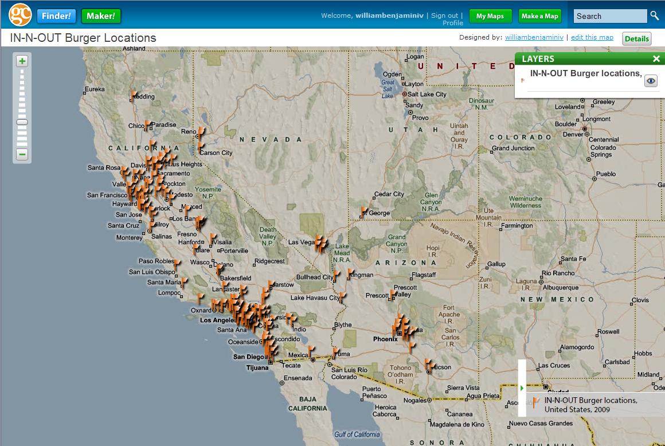The height and width of the screenshot is (446, 665).
Task: Click the Las Vegas flag cluster
Action: [320, 245]
